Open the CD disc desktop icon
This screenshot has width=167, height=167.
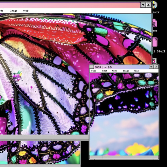coord(155,5)
